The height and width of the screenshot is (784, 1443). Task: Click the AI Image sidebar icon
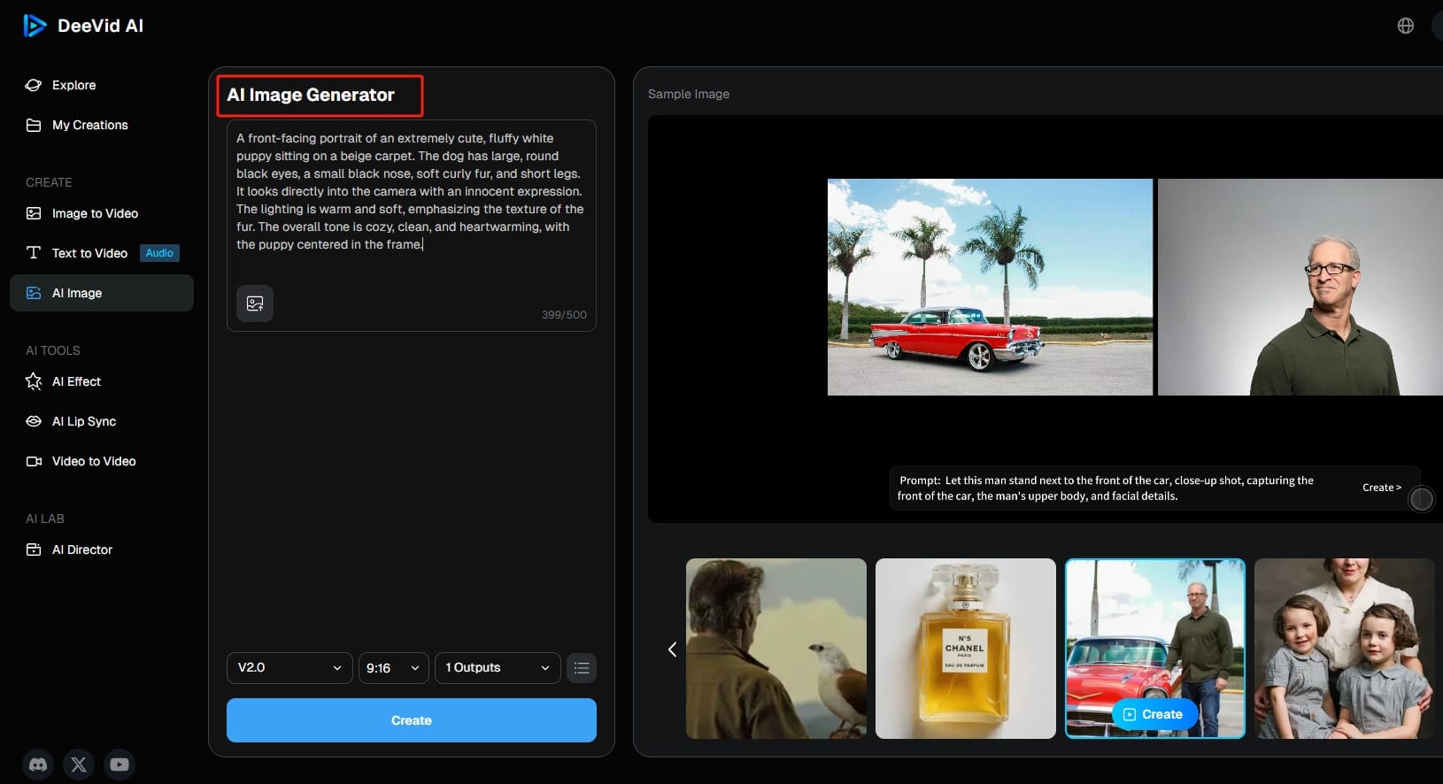[34, 293]
